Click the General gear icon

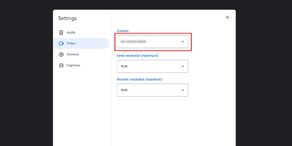point(61,55)
